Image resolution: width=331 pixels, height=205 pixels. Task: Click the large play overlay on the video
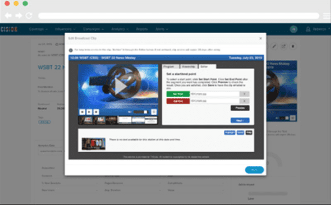pyautogui.click(x=121, y=86)
